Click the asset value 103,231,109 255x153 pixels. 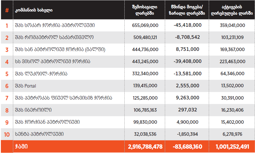point(232,37)
